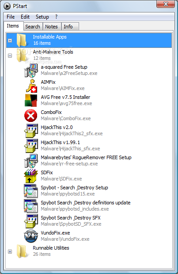This screenshot has height=274, width=178.
Task: Switch to the Notes tab
Action: (52, 27)
